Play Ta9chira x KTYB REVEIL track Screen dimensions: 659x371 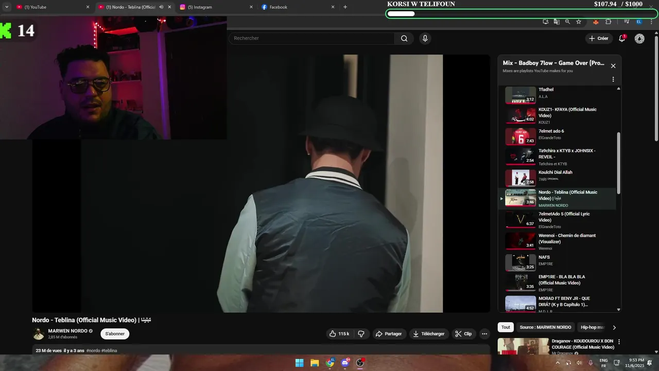tap(557, 157)
